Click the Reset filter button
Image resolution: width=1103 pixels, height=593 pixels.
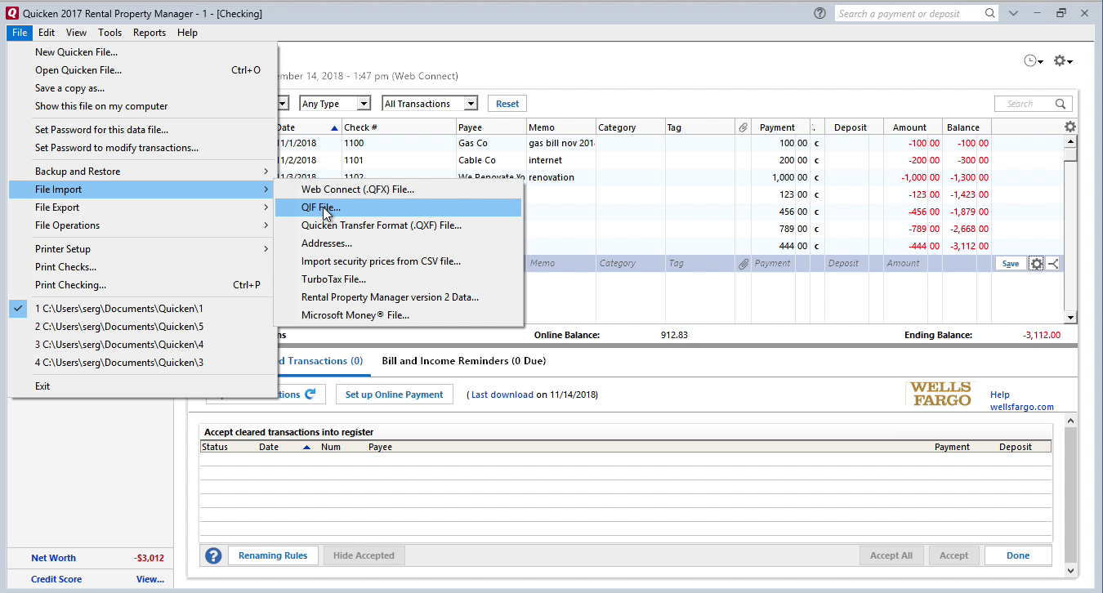[x=507, y=104]
